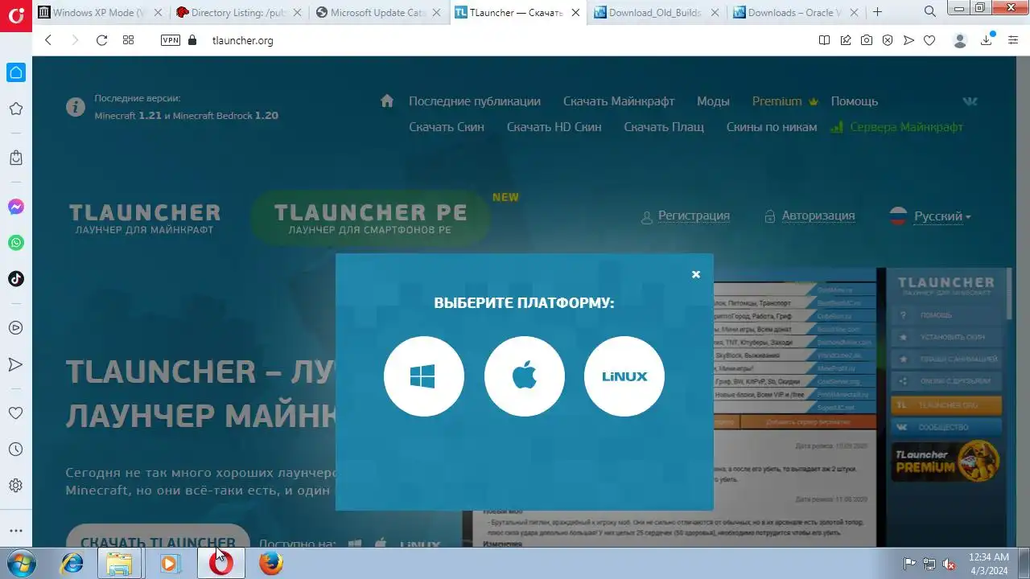1030x579 pixels.
Task: Choose the Apple macOS platform icon
Action: coord(525,376)
